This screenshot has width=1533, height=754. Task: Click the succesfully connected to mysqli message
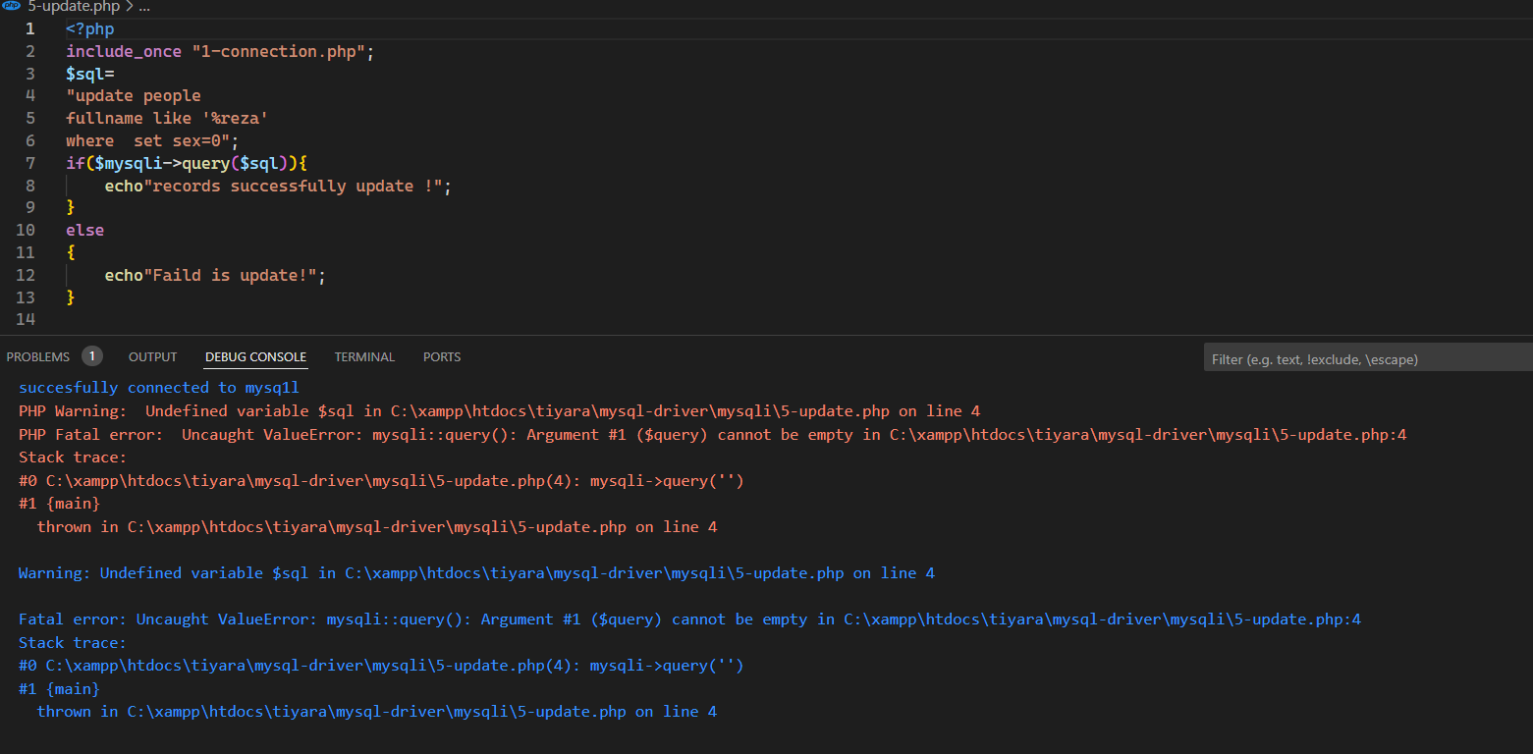(x=159, y=388)
